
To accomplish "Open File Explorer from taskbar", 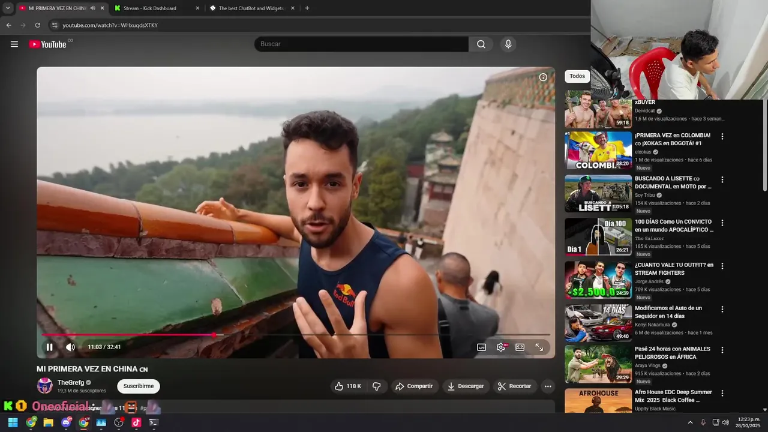I will coord(48,422).
